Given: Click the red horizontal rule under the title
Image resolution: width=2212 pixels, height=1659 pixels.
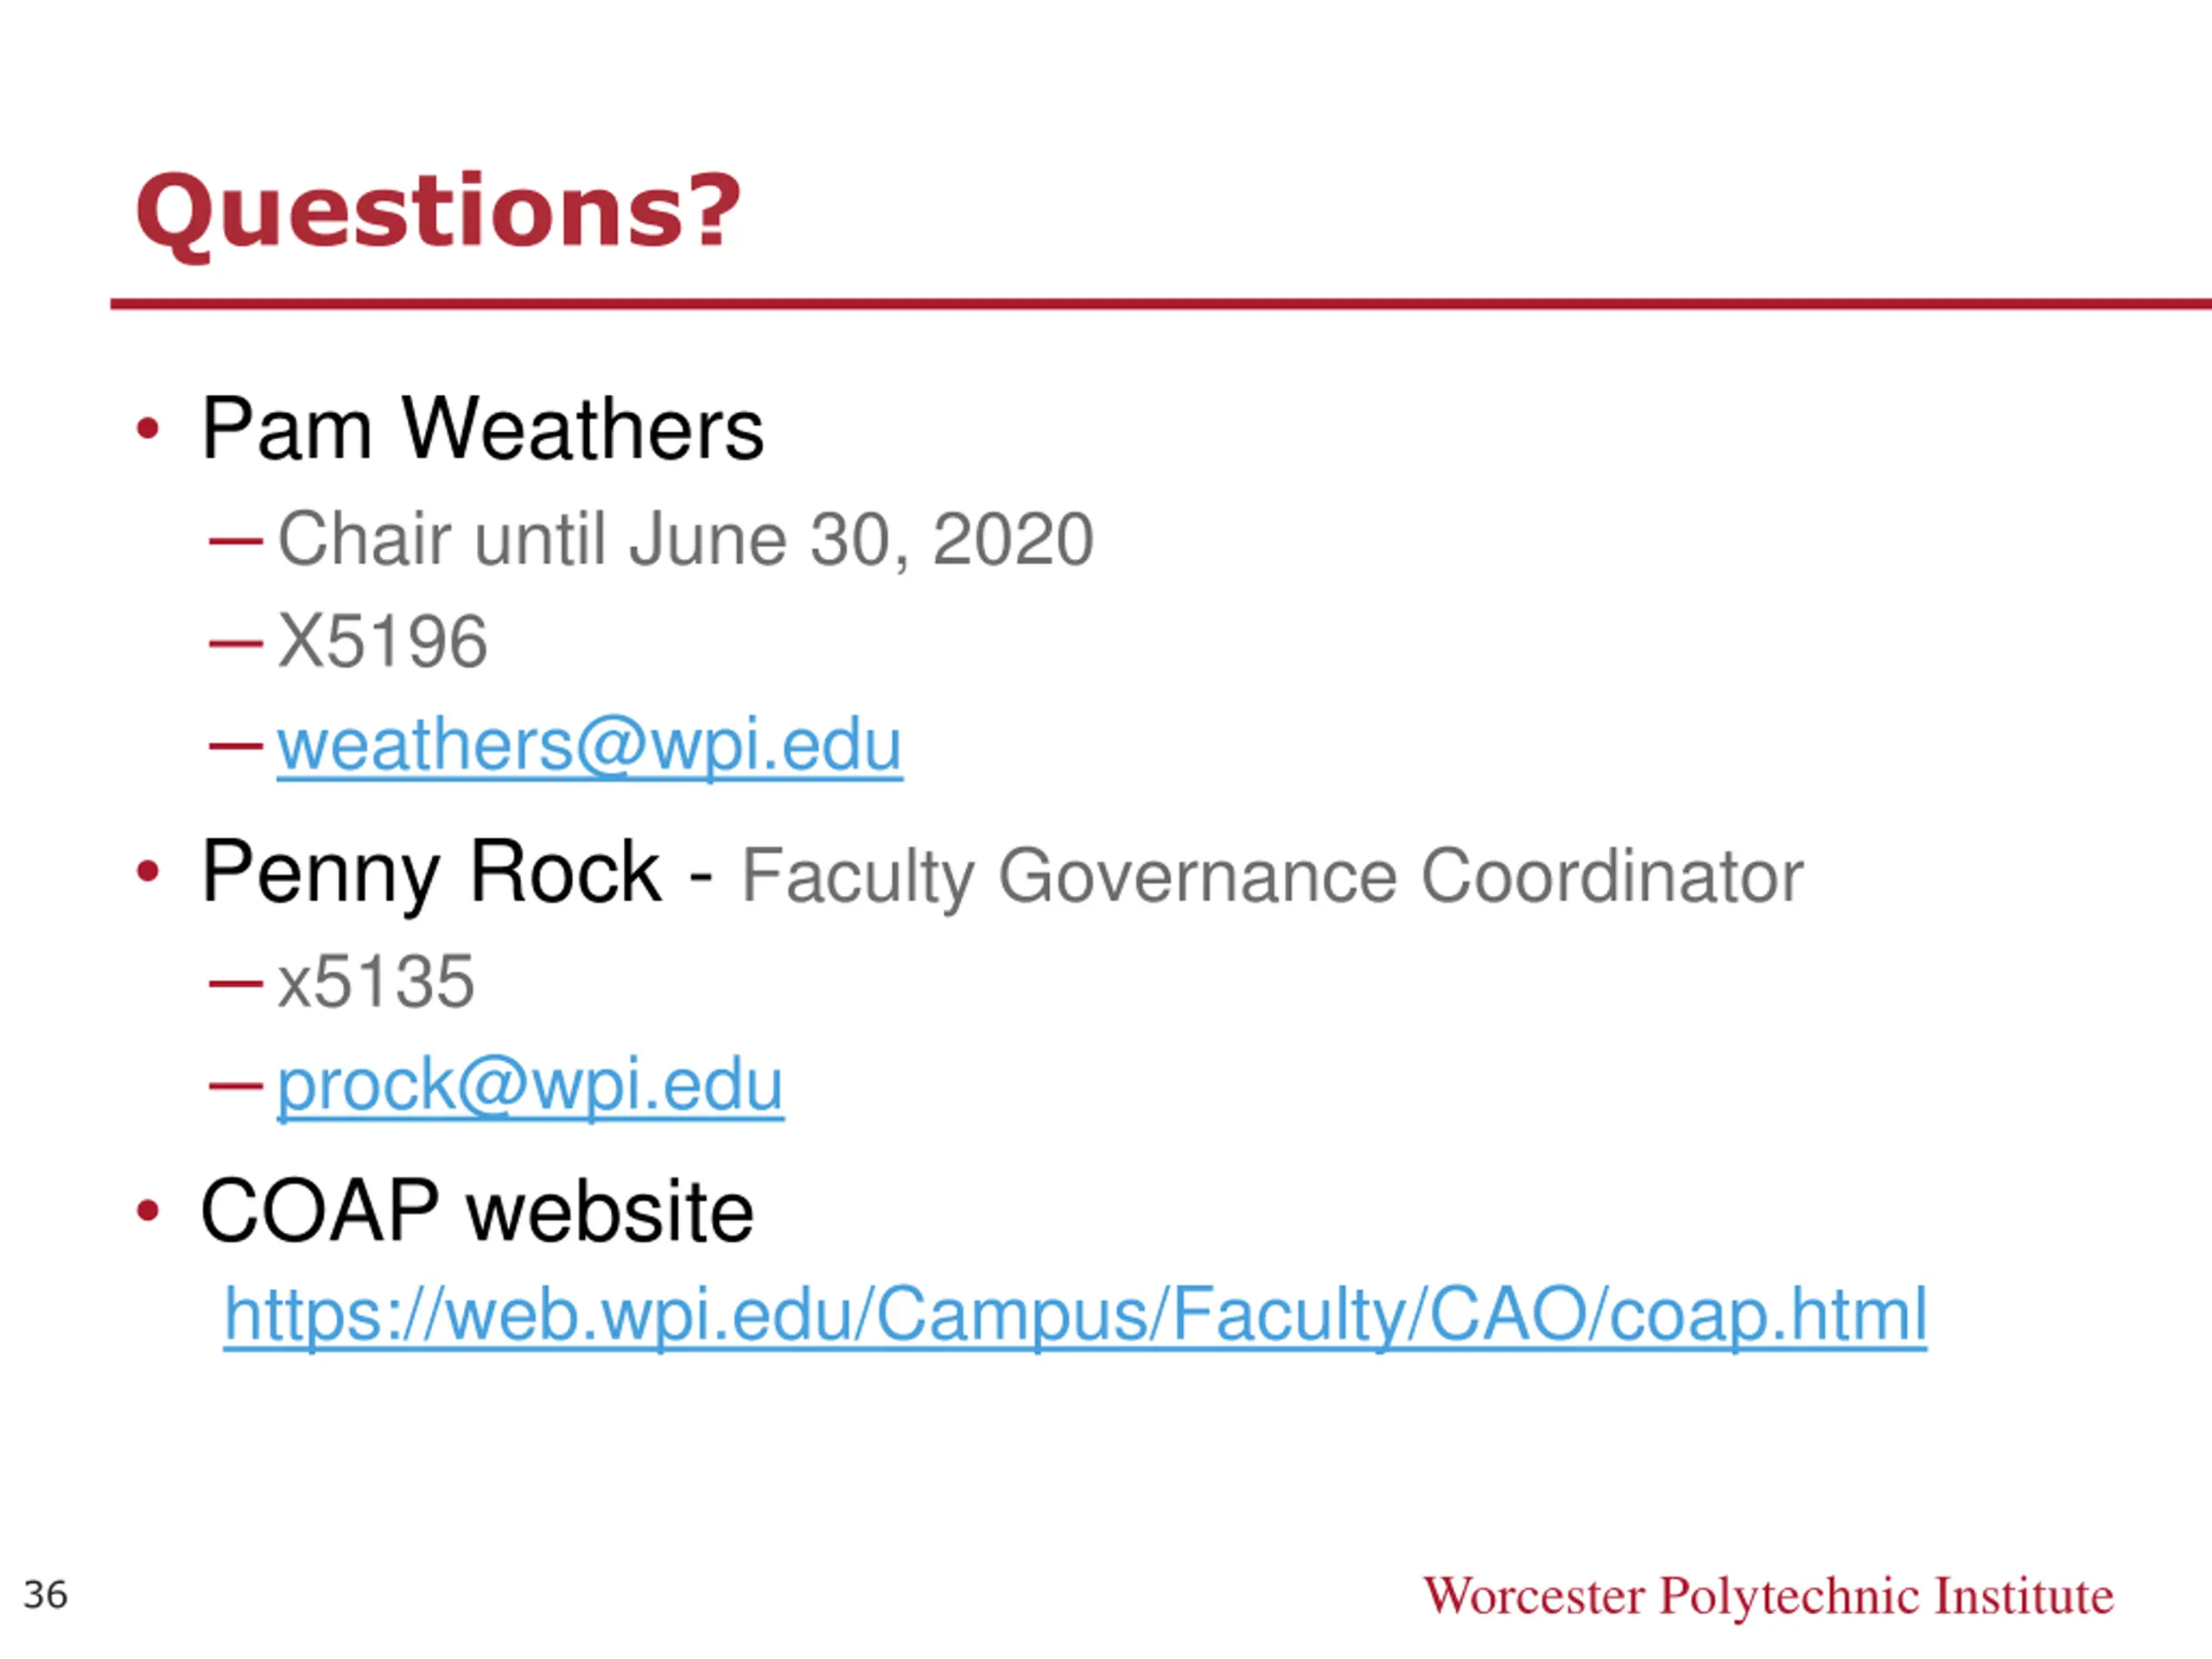Looking at the screenshot, I should (1160, 304).
